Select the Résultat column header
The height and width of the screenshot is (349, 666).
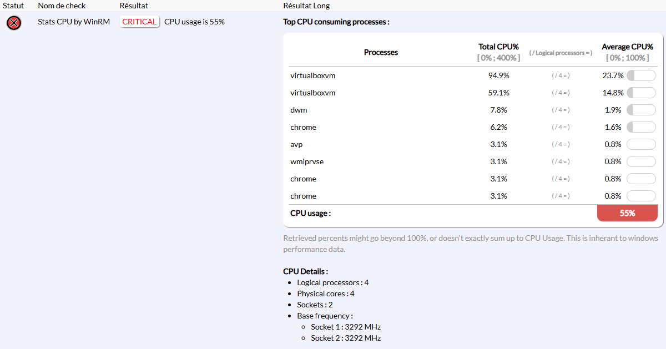[134, 6]
